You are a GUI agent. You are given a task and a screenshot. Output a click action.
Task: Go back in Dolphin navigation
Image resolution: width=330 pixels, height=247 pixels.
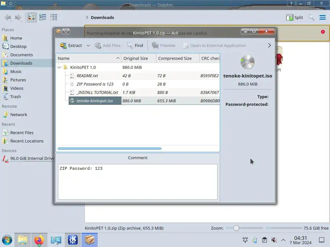pyautogui.click(x=8, y=17)
